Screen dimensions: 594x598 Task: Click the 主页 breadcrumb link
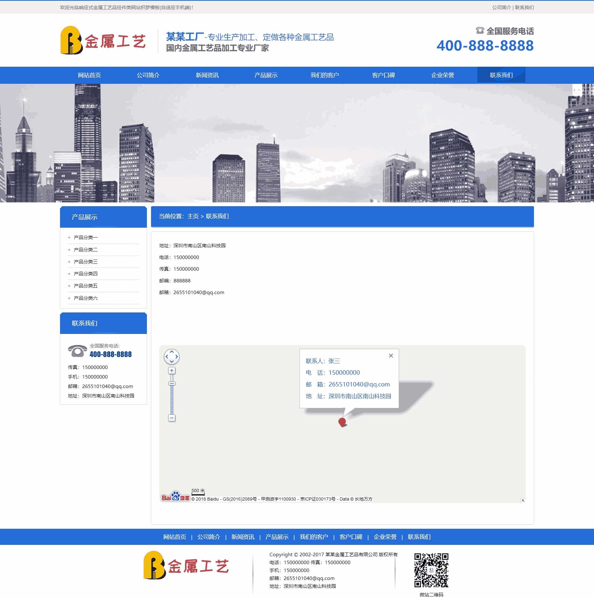point(193,217)
